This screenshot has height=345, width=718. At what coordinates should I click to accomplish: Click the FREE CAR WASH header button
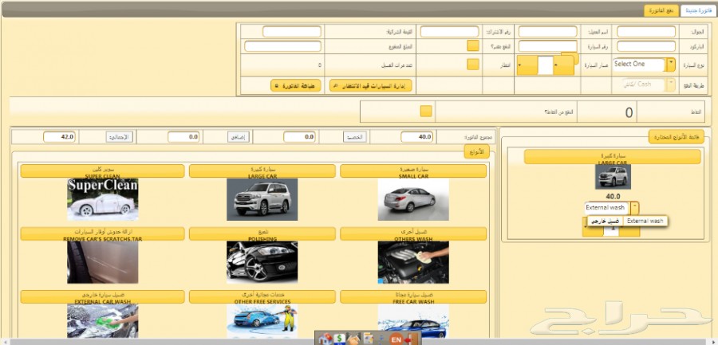413,296
